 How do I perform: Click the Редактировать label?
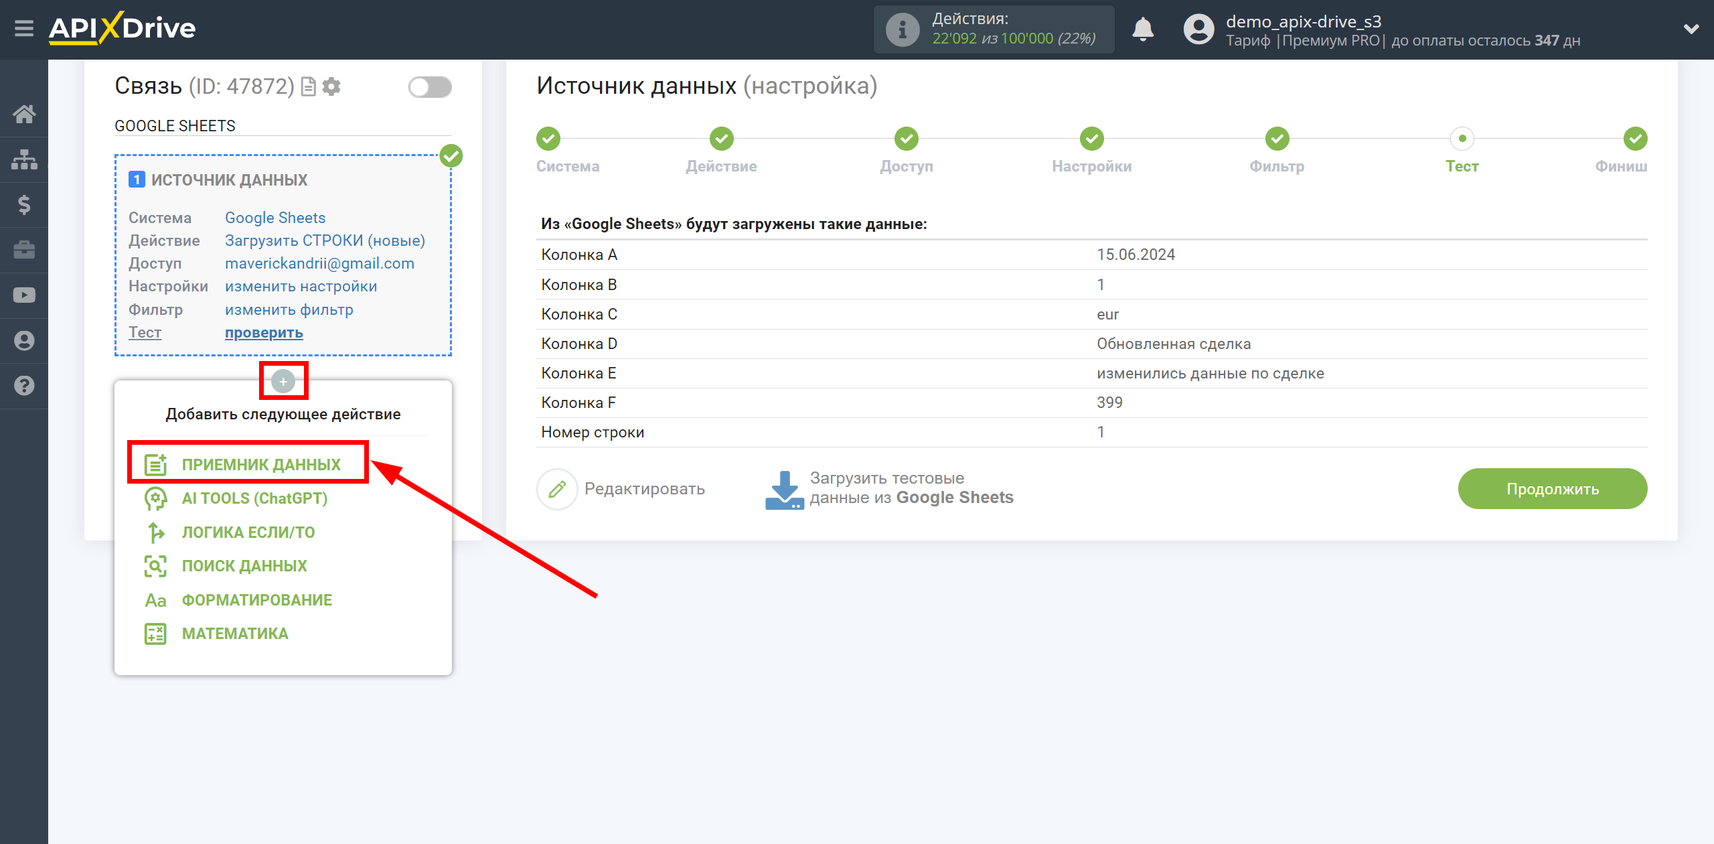645,489
